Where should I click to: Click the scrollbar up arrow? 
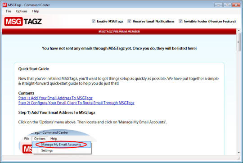point(238,31)
